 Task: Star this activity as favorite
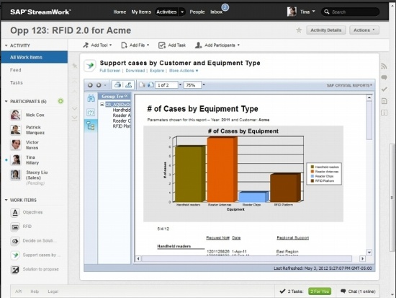click(x=299, y=30)
